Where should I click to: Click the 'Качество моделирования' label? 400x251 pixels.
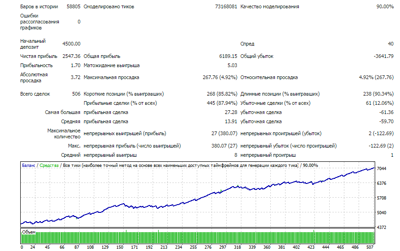269,6
